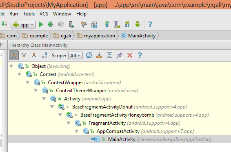Image resolution: width=231 pixels, height=152 pixels.
Task: Open SDK Manager icon
Action: coord(127,24)
